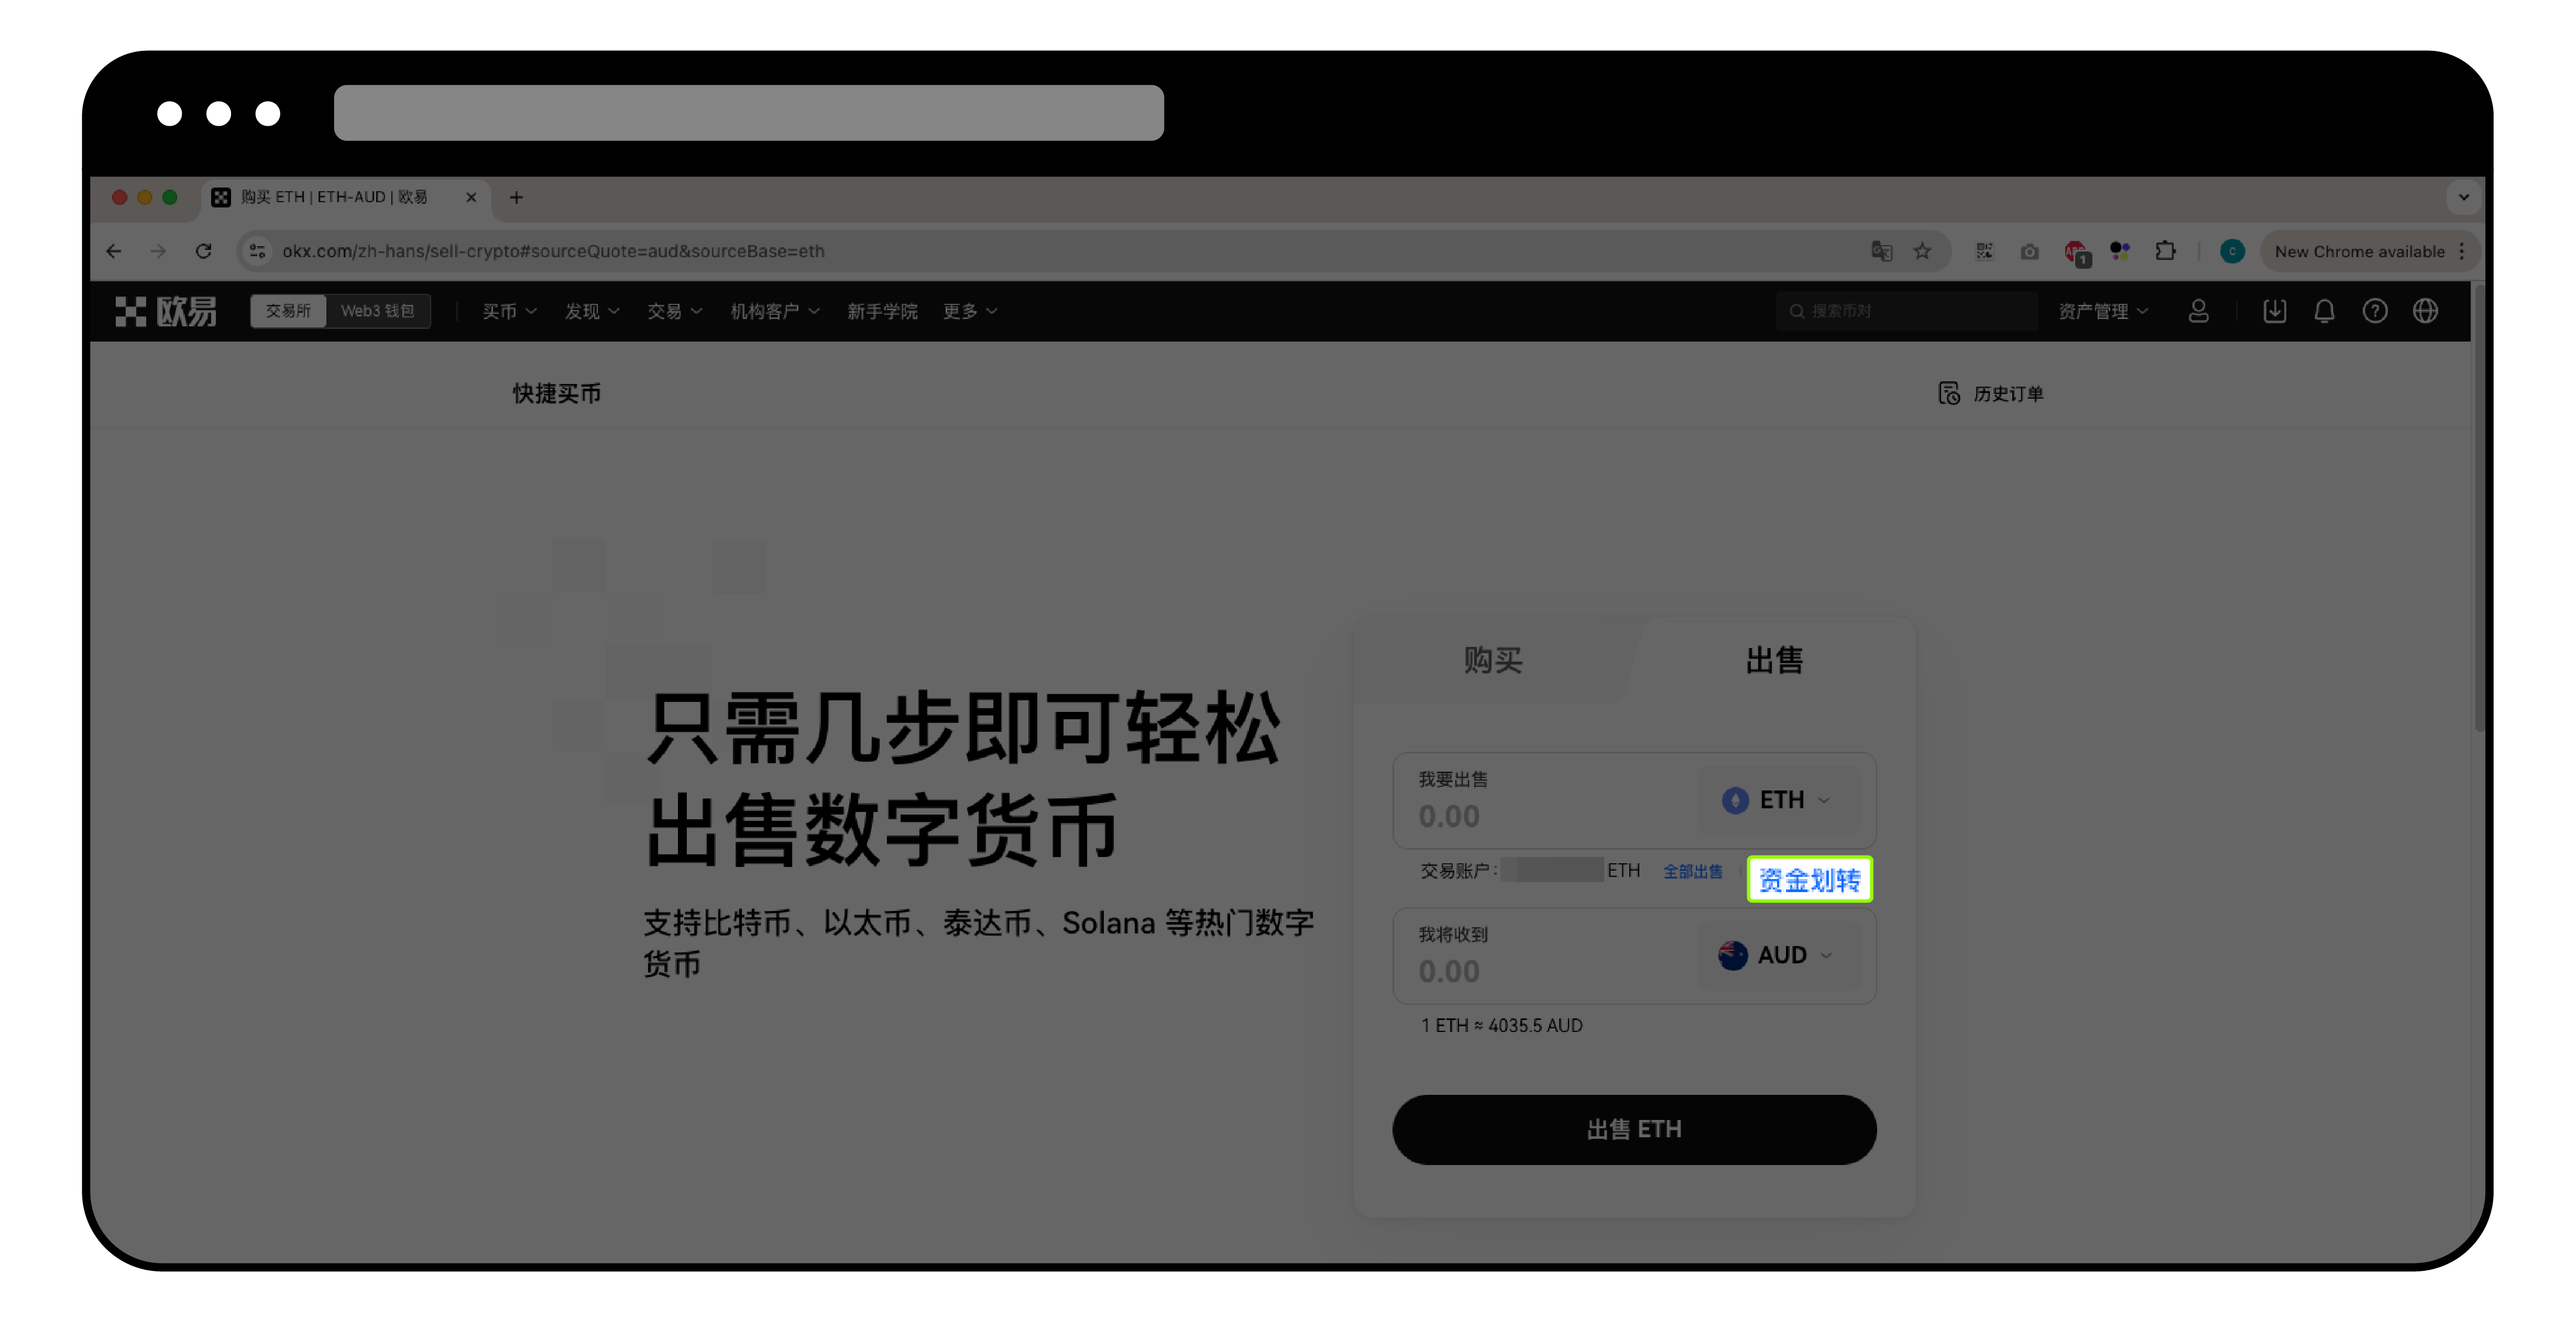Screen dimensions: 2576x1318
Task: Click the history order icon next to 历史订单
Action: (1949, 393)
